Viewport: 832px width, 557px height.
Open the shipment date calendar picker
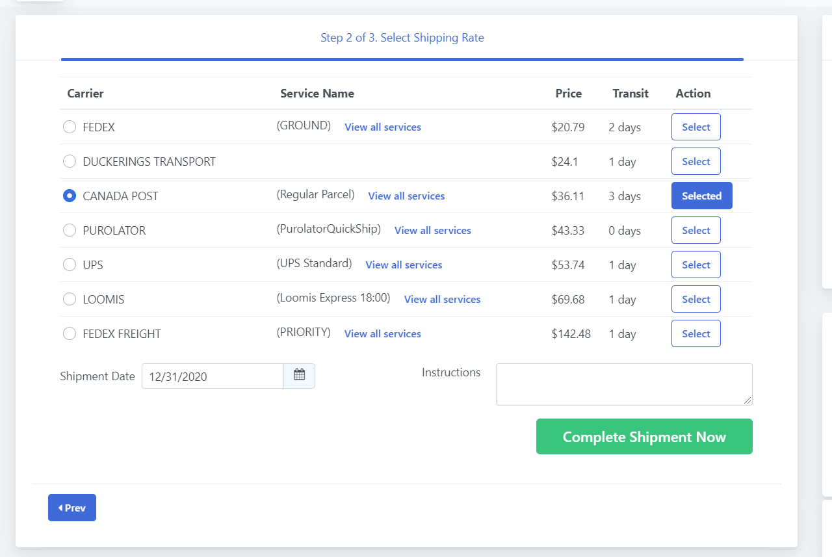tap(299, 376)
